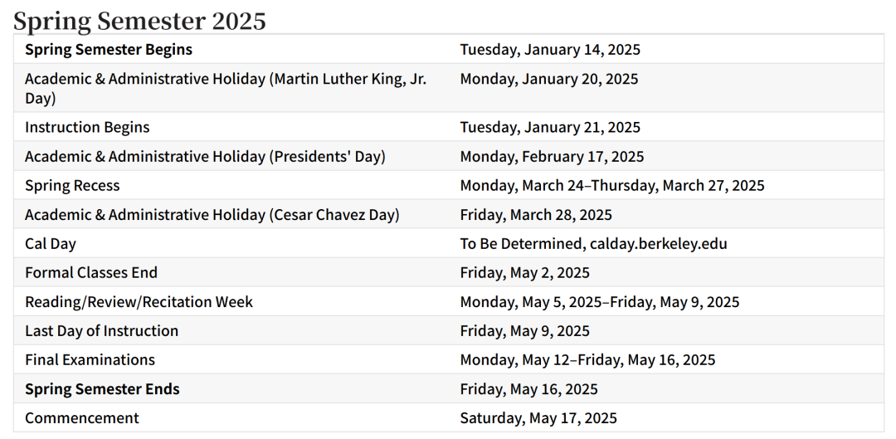Select the Spring Recess row label

[x=72, y=186]
